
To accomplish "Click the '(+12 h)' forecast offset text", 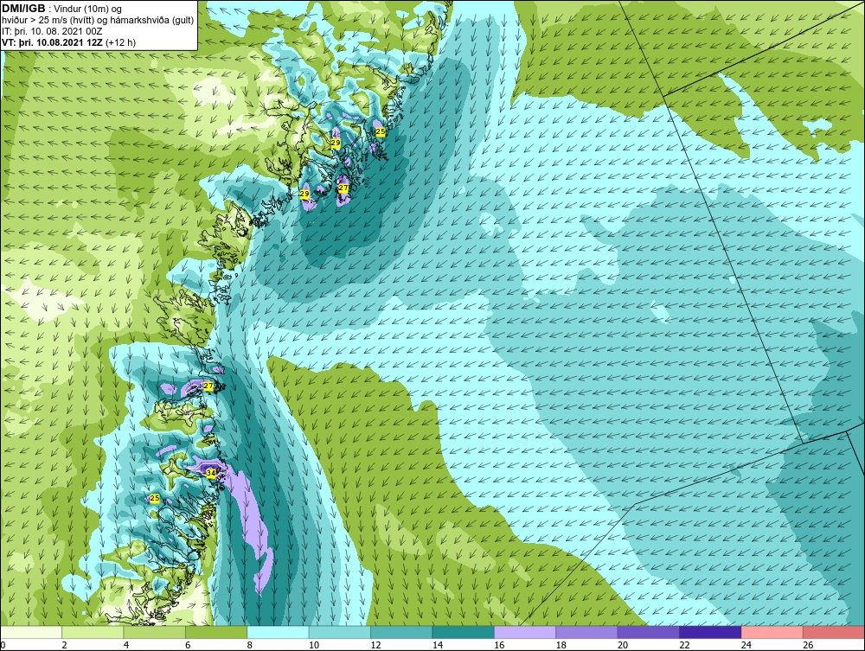I will point(121,42).
